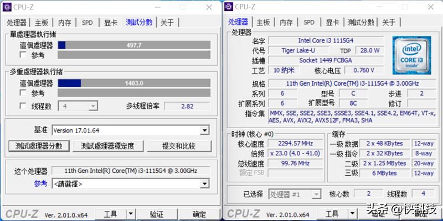Open the 基准 Version 17.01.64 dropdown
This screenshot has width=443, height=221.
(131, 130)
